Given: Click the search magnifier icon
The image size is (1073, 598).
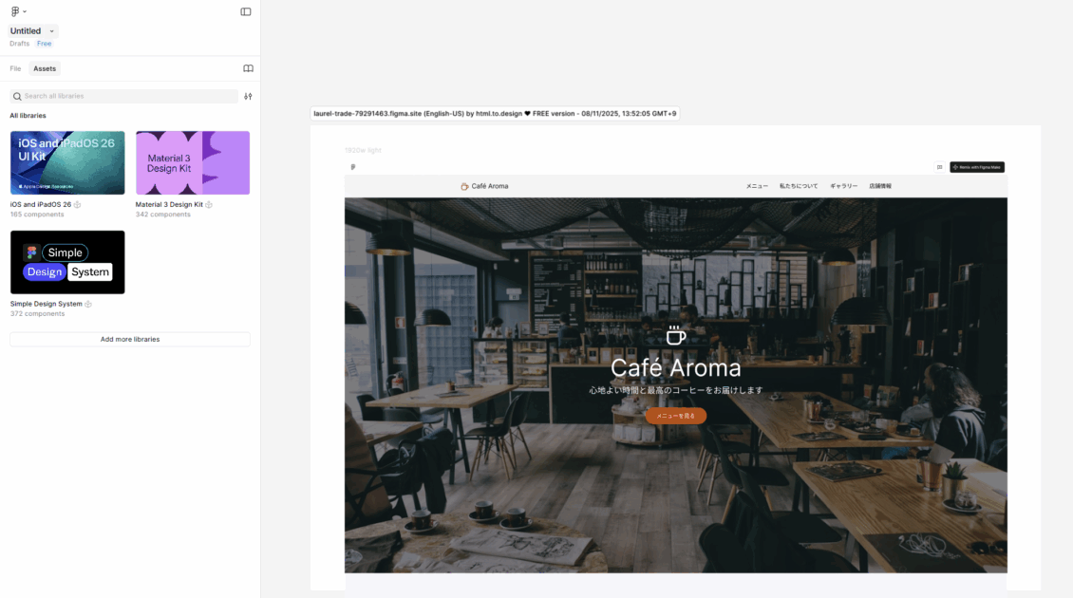Looking at the screenshot, I should coord(17,96).
